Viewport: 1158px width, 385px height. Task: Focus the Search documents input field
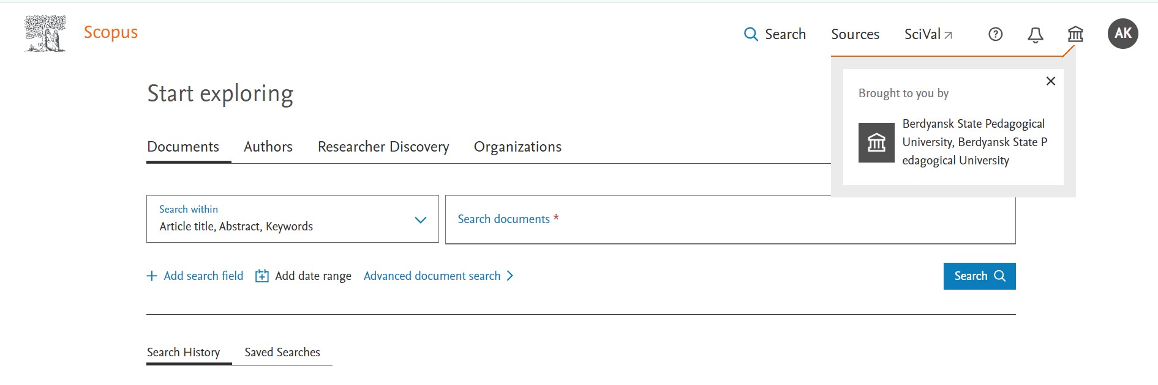coord(730,219)
